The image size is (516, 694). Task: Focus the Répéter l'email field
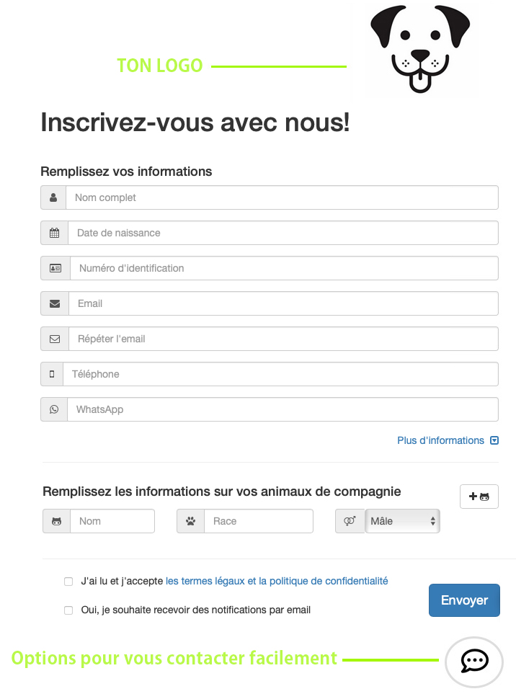click(284, 339)
